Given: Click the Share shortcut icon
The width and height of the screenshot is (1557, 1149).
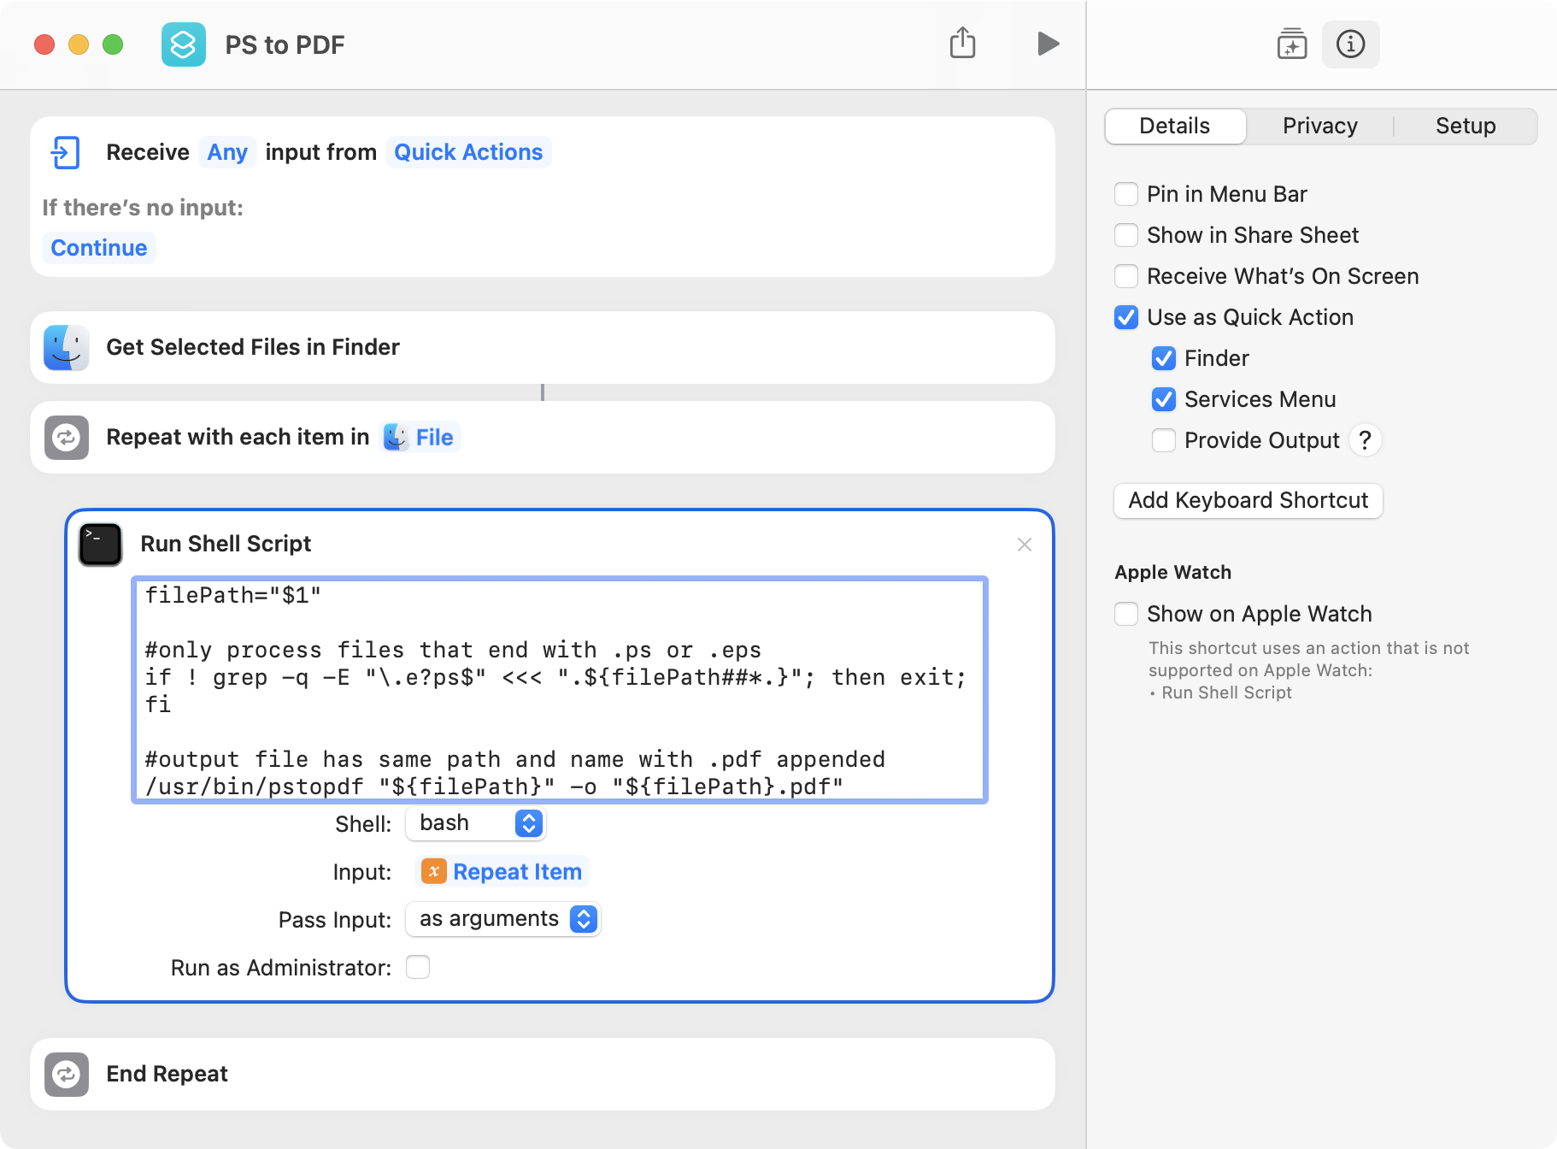Looking at the screenshot, I should tap(962, 43).
